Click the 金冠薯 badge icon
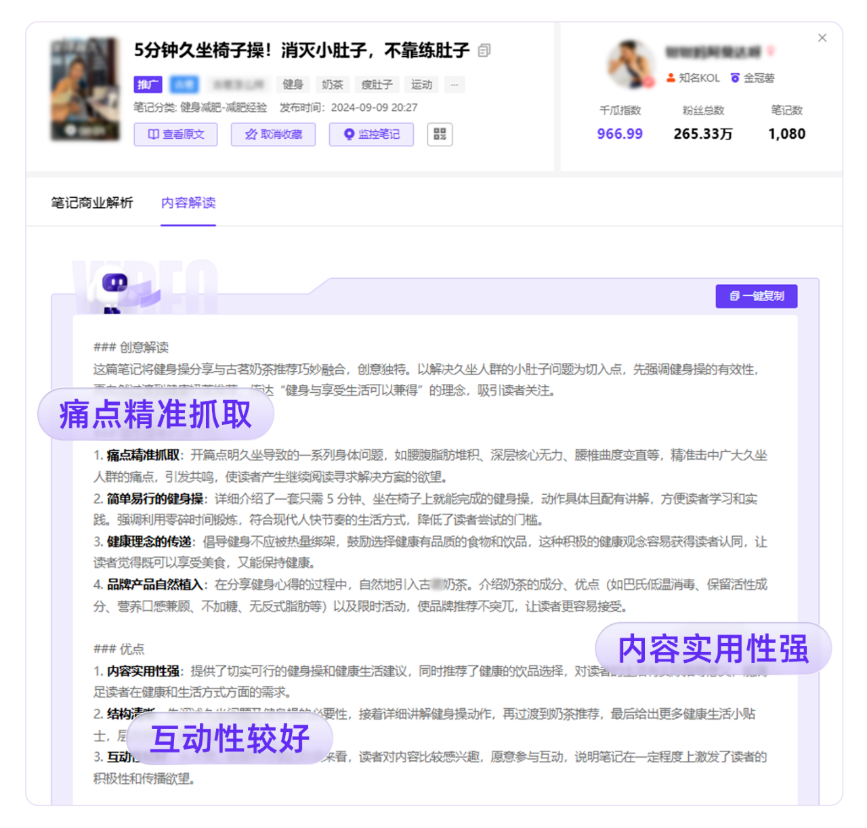Viewport: 867px width, 828px height. tap(735, 78)
